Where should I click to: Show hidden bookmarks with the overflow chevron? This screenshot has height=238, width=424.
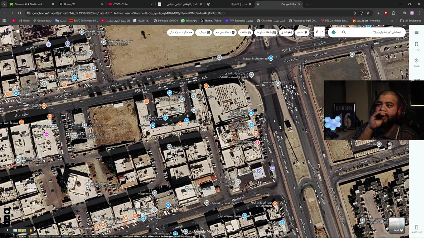392,20
